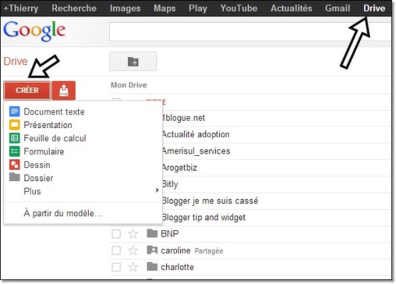Go to Images in the top bar
The image size is (396, 284).
pyautogui.click(x=125, y=8)
